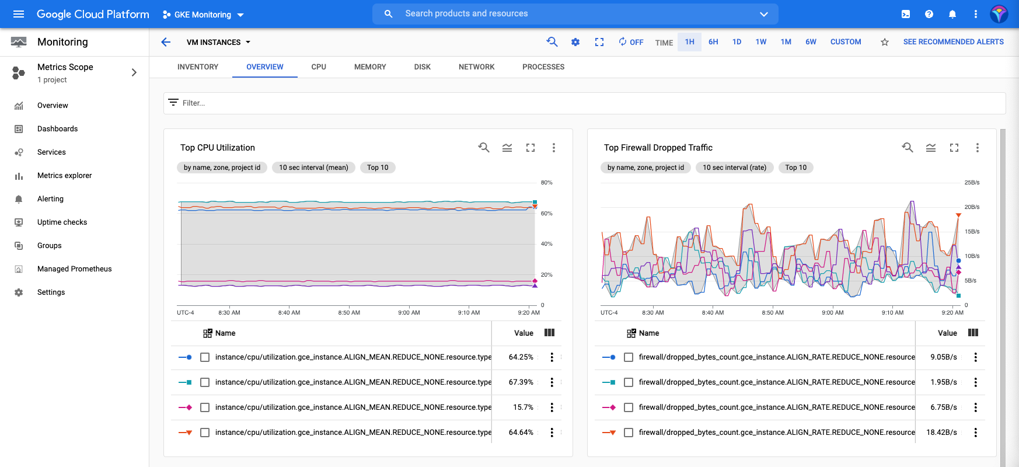Click the Top 10 chip on CPU chart
Viewport: 1019px width, 467px height.
378,168
